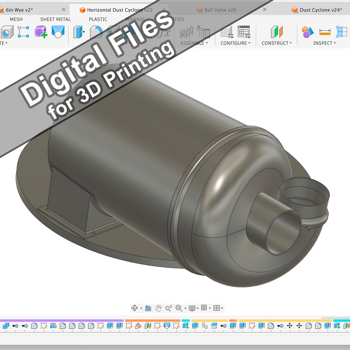The image size is (350, 350).
Task: Open the Display Settings monitor dropdown
Action: click(194, 308)
